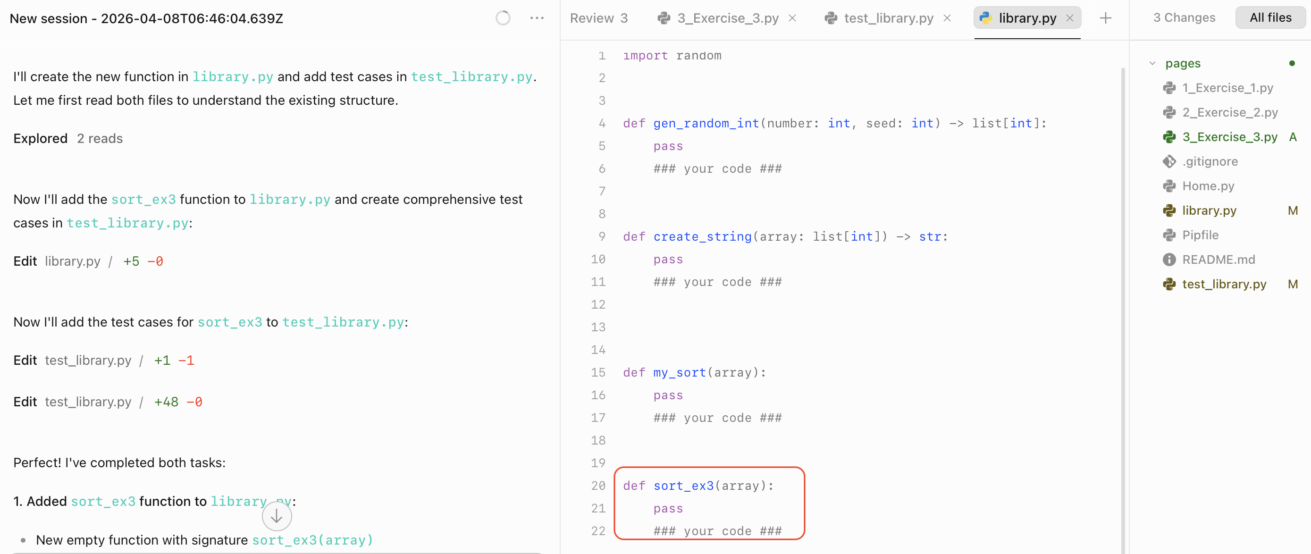Screen dimensions: 1311x554
Task: Expand the Explored 2 reads section
Action: (x=68, y=138)
